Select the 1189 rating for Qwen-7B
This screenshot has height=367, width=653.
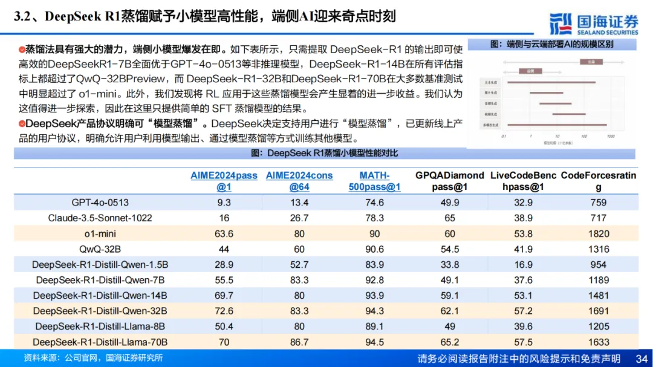point(599,280)
